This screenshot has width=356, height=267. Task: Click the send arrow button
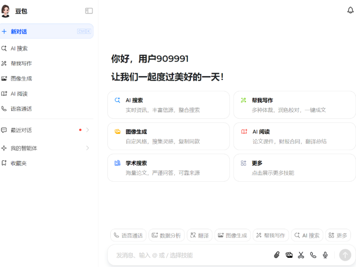point(345,255)
